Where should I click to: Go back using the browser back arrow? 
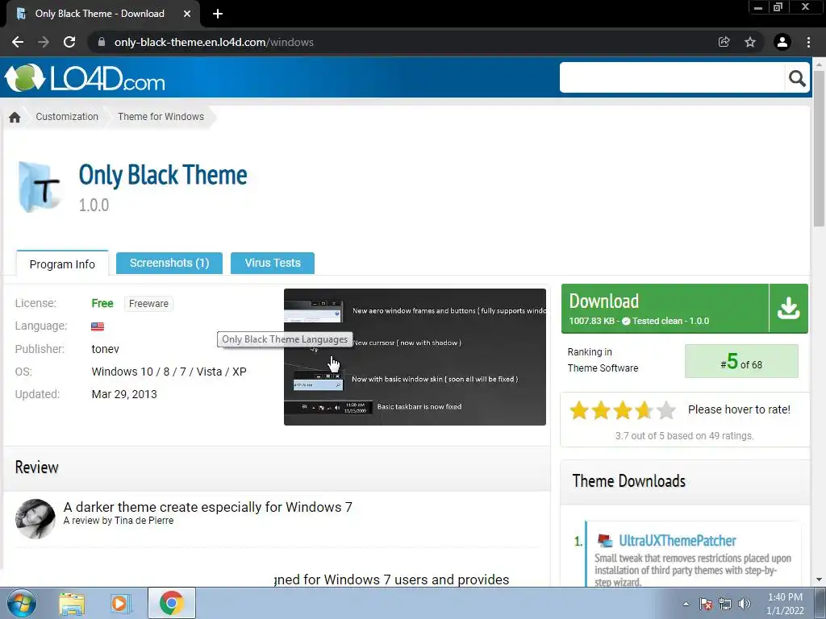pos(18,42)
